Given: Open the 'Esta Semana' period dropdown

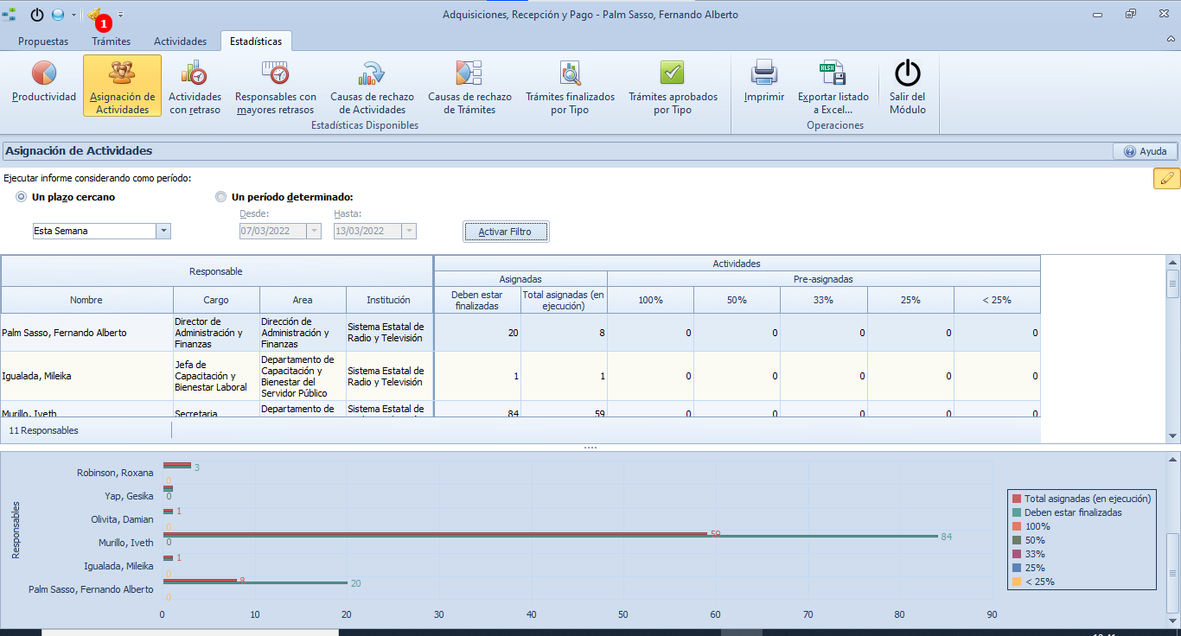Looking at the screenshot, I should (163, 231).
